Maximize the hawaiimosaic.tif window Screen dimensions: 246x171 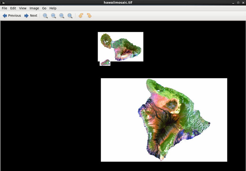point(238,3)
